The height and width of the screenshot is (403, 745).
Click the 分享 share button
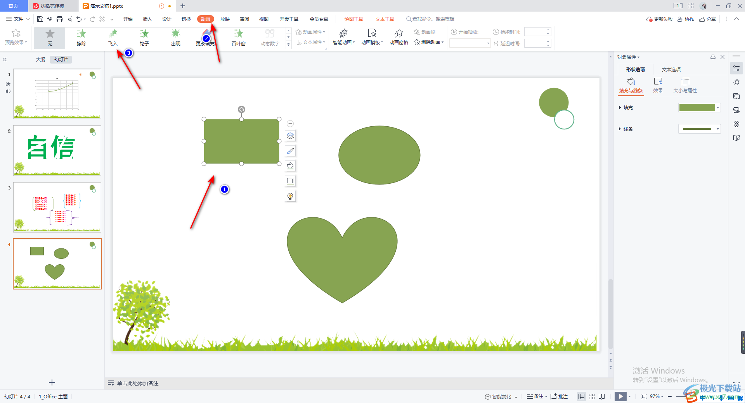708,19
